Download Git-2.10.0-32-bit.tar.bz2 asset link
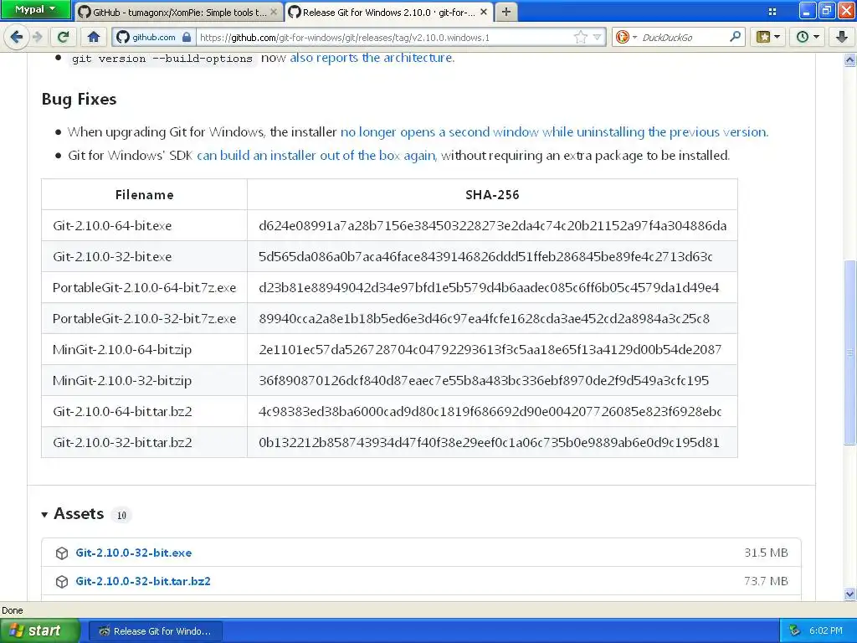This screenshot has width=857, height=643. click(142, 581)
